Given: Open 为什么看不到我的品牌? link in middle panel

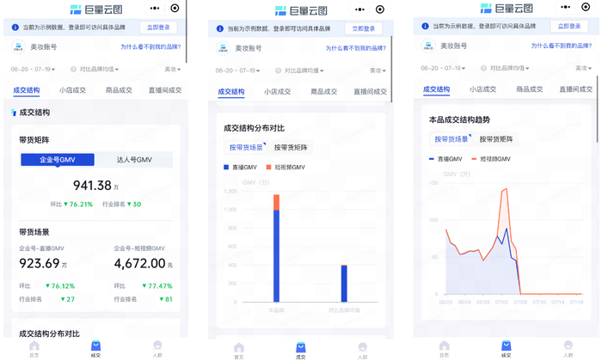Looking at the screenshot, I should [x=355, y=48].
